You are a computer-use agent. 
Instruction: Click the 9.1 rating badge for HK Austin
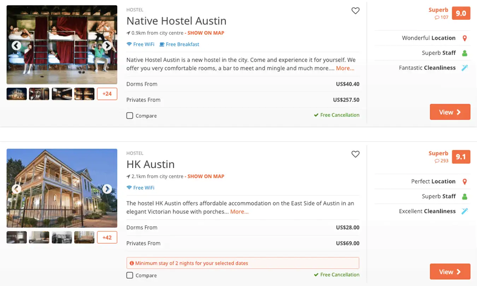tap(461, 157)
